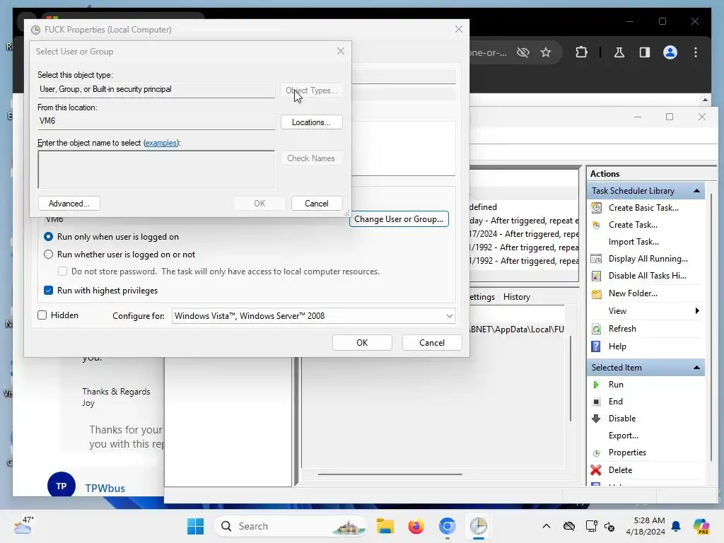Click the object name text box
The image size is (724, 543).
click(x=156, y=170)
